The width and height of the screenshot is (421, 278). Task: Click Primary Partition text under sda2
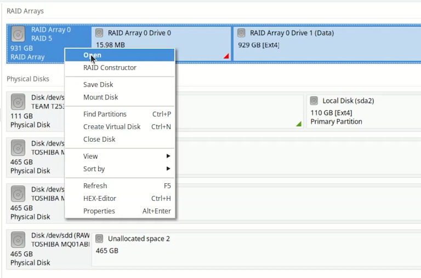click(336, 121)
